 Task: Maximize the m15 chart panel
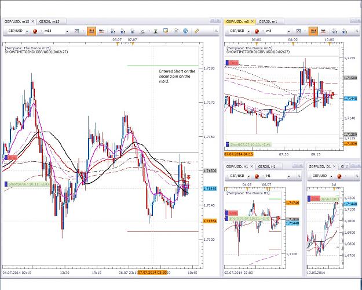[x=212, y=21]
